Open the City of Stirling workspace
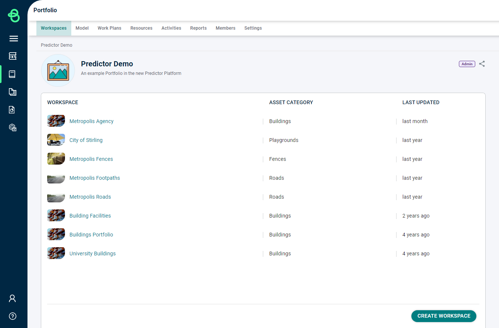The image size is (499, 328). click(x=86, y=140)
